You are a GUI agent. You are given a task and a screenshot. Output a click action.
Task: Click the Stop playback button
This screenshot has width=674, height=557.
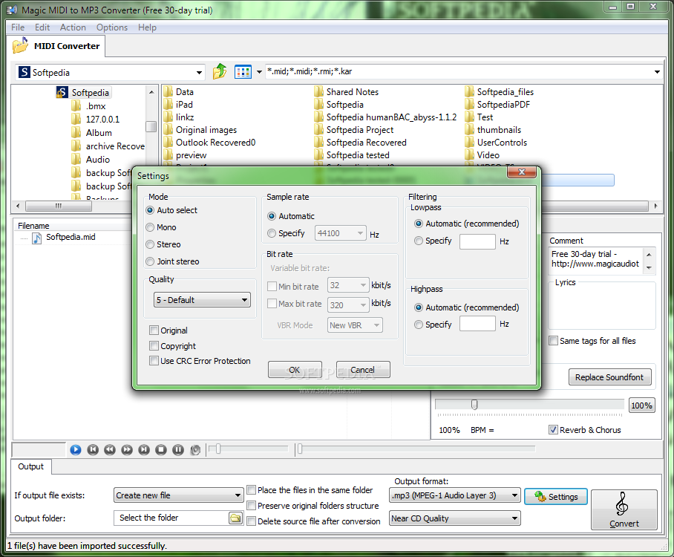coord(161,450)
